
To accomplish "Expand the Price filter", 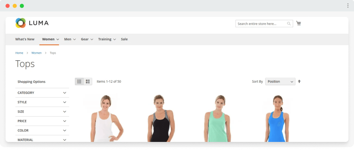I will [42, 121].
